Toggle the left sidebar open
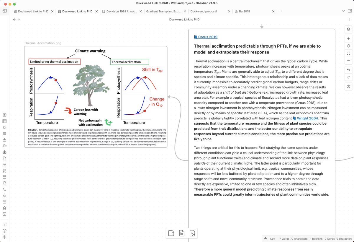Viewport: 354px width, 242px height. click(4, 11)
